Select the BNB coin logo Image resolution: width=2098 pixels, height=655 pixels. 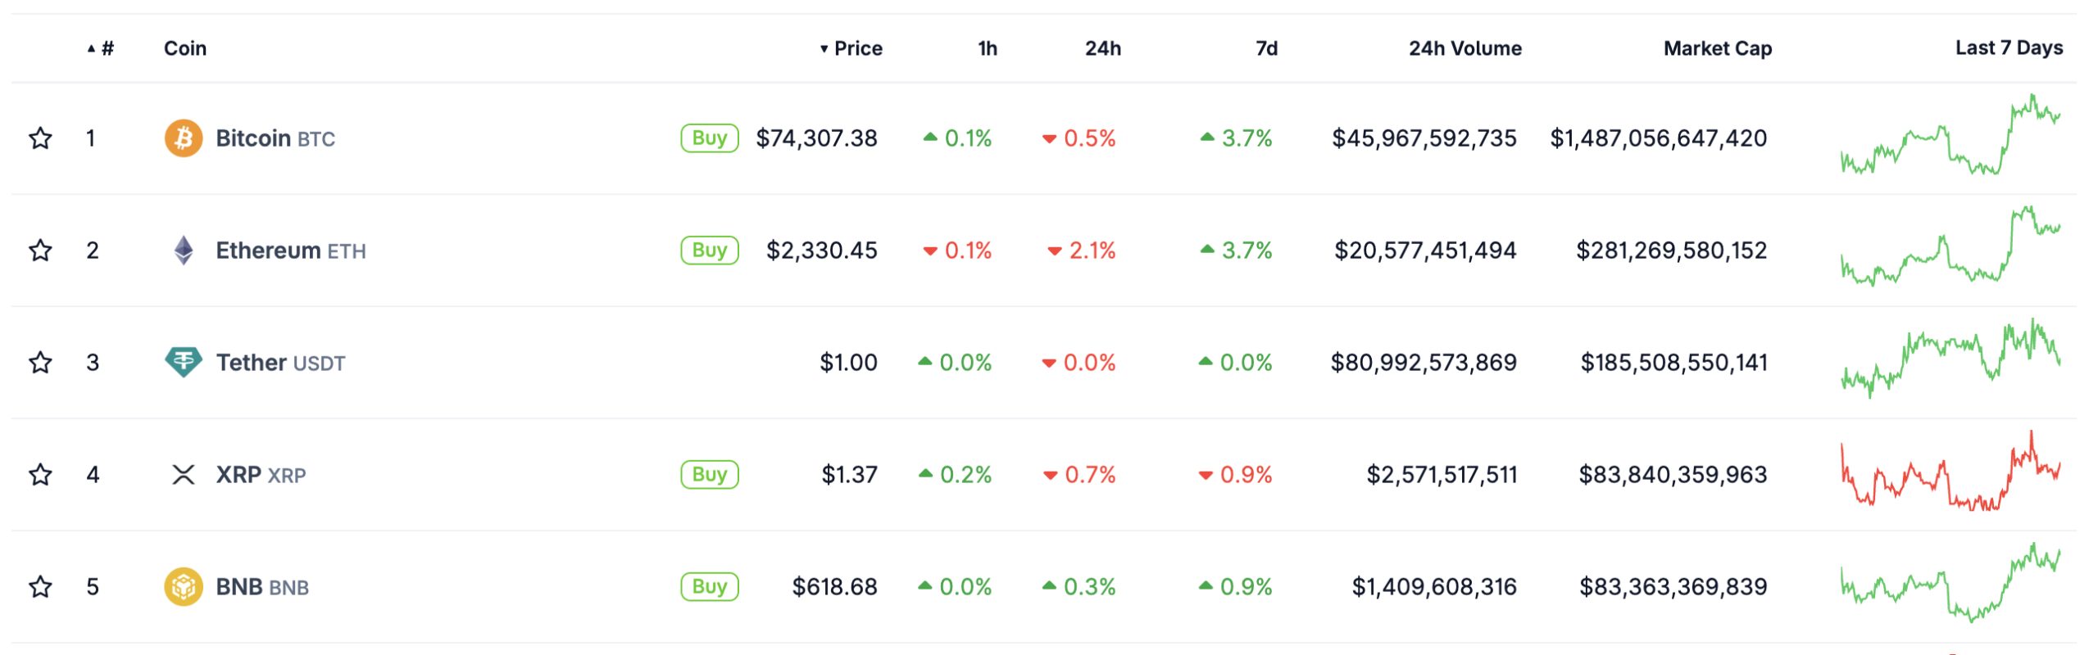click(182, 586)
